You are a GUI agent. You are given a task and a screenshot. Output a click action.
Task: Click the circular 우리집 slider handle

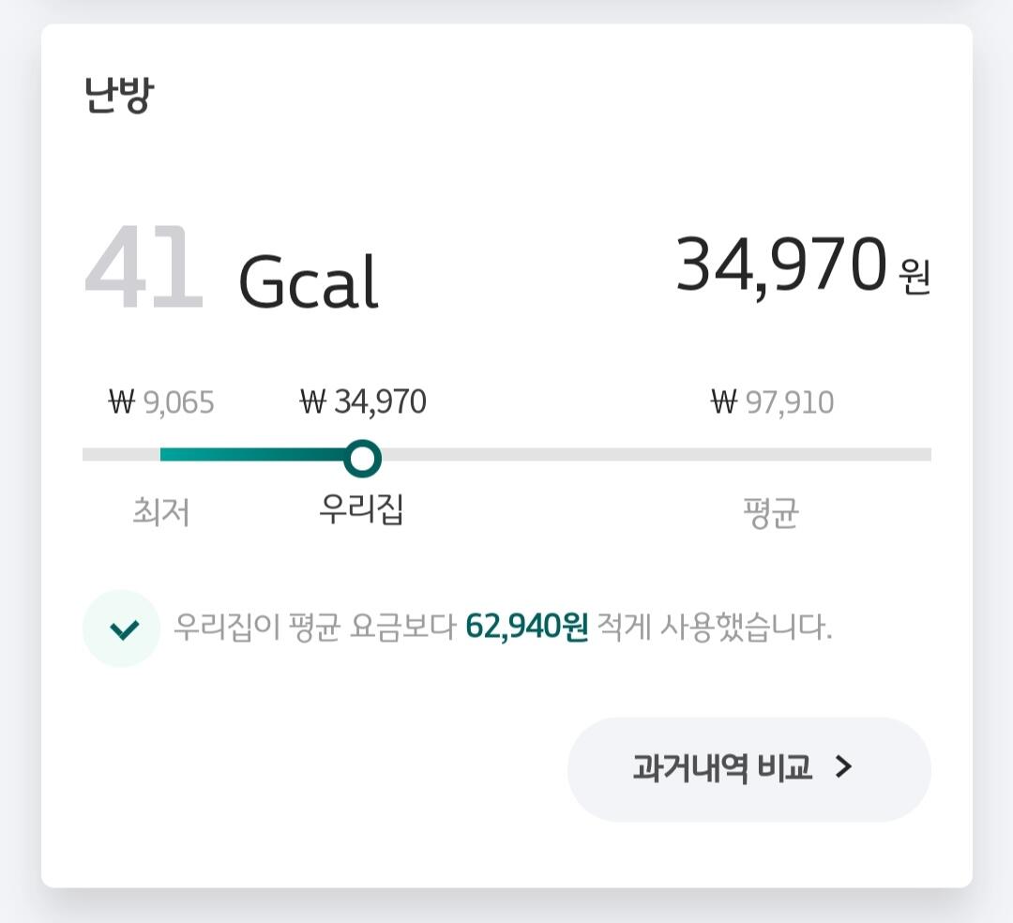click(362, 459)
